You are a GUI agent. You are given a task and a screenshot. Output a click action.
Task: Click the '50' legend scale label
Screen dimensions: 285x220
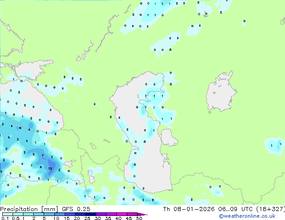(x=139, y=218)
